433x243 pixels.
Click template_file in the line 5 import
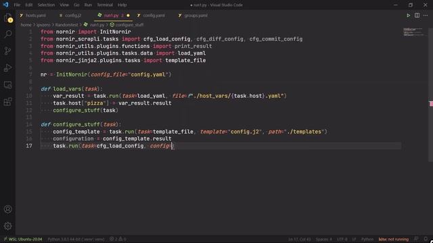185,60
